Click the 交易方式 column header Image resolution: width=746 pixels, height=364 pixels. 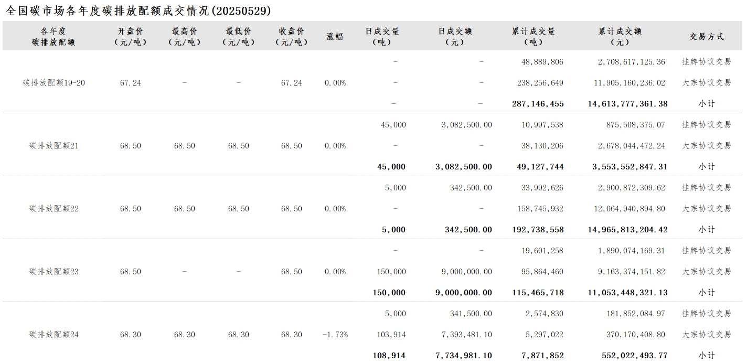point(706,36)
